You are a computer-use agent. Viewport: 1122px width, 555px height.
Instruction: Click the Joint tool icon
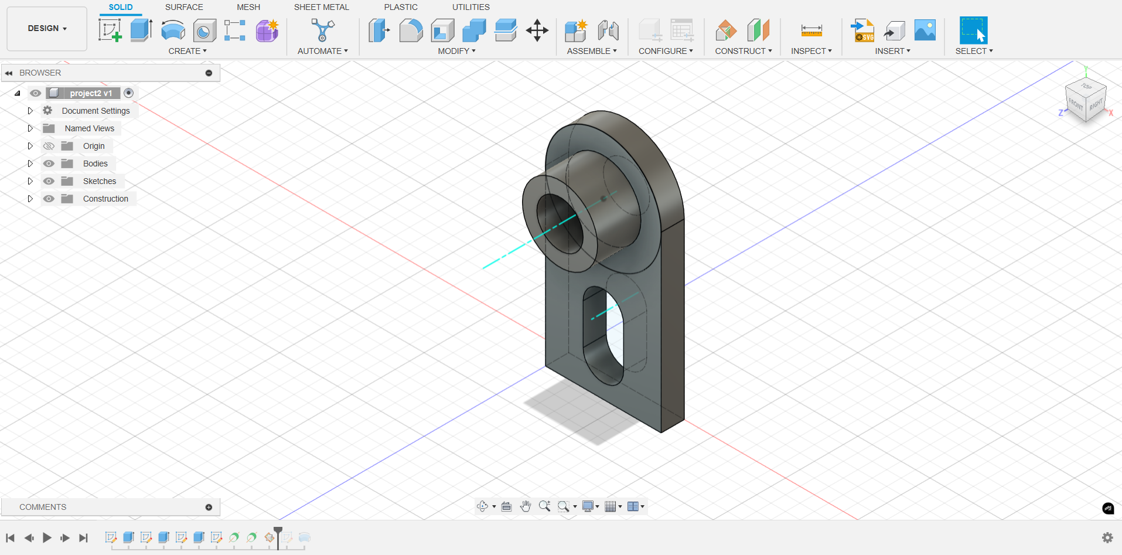click(x=608, y=30)
